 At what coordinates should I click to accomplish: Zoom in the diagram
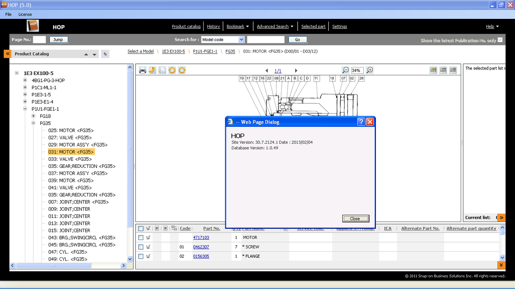[370, 70]
